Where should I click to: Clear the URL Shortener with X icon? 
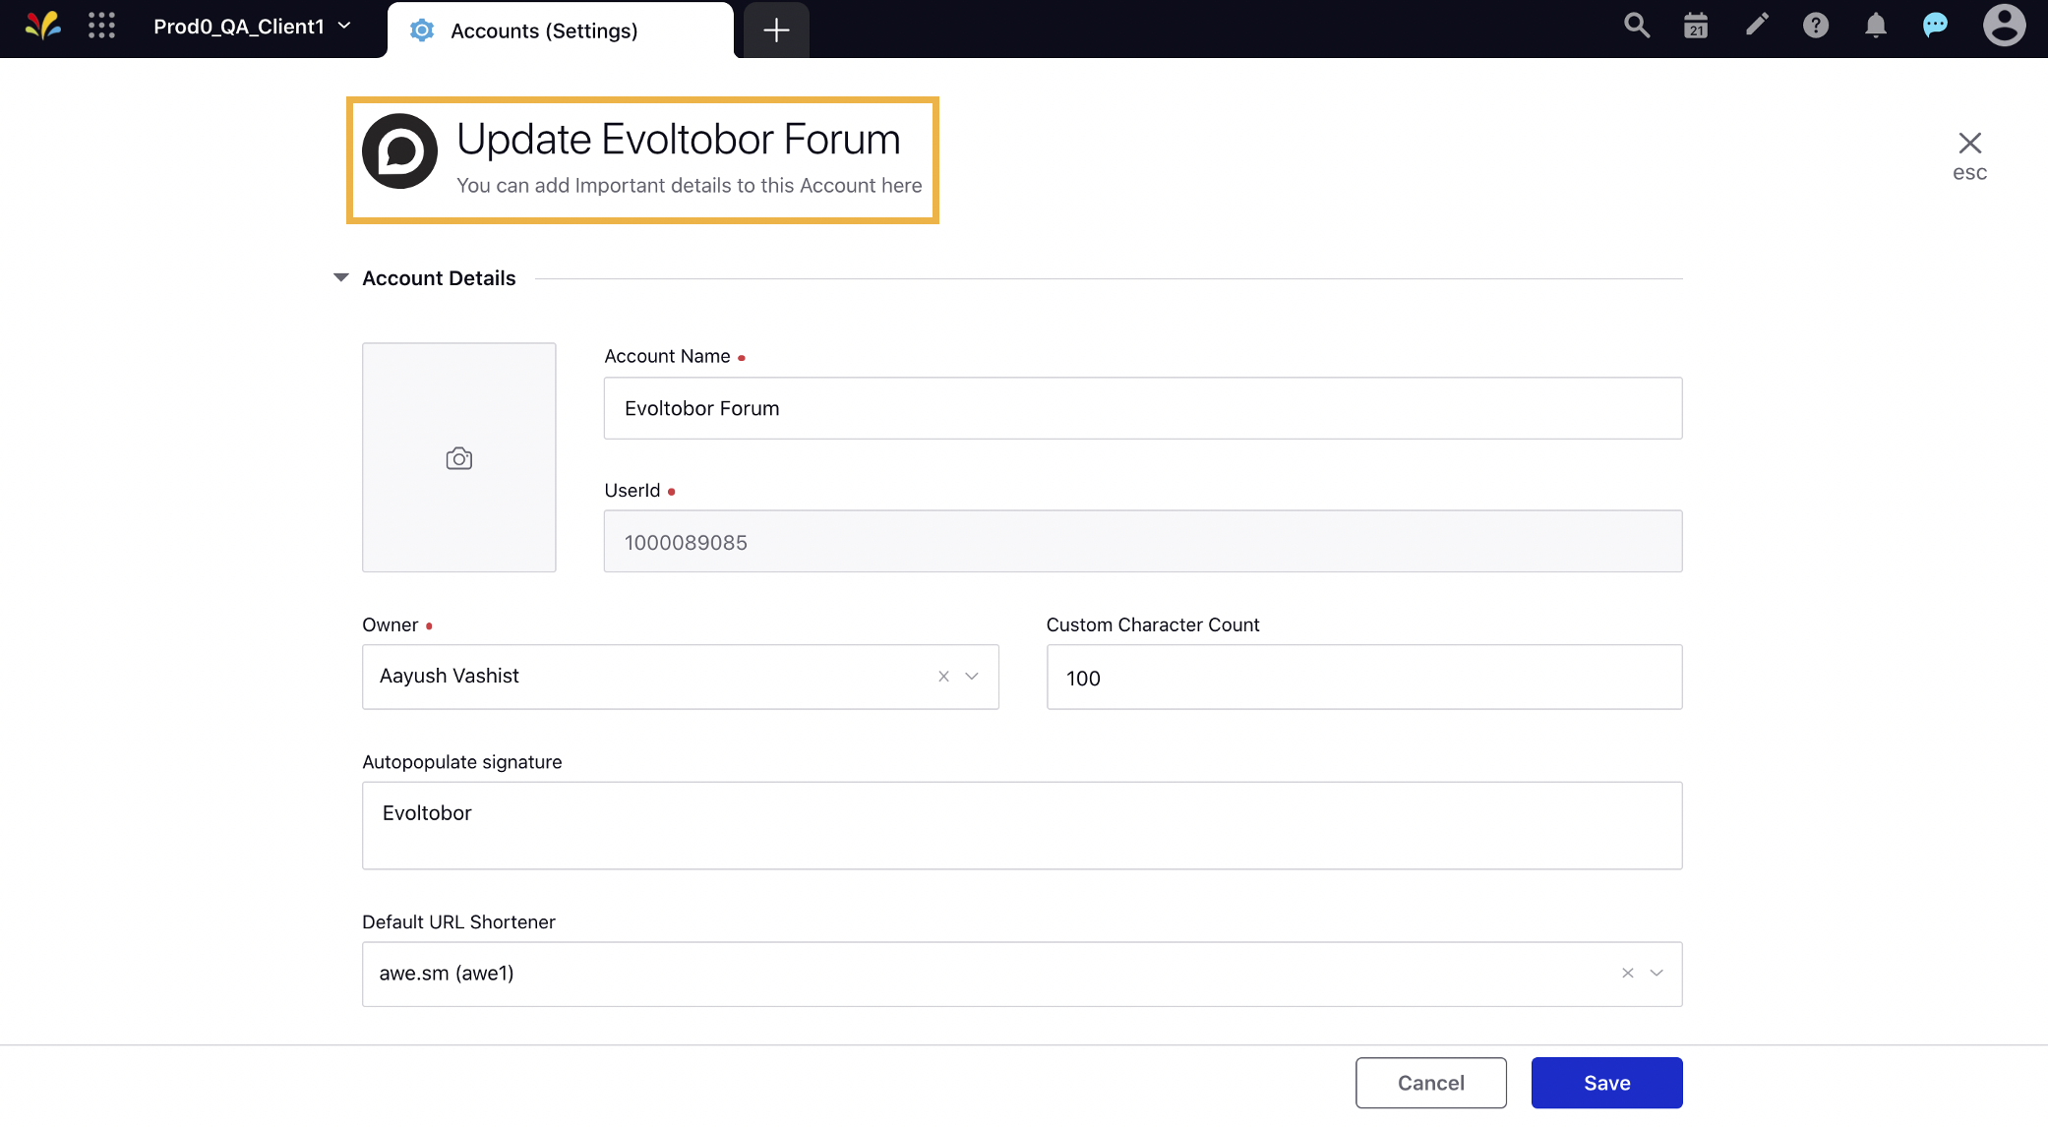[1626, 973]
